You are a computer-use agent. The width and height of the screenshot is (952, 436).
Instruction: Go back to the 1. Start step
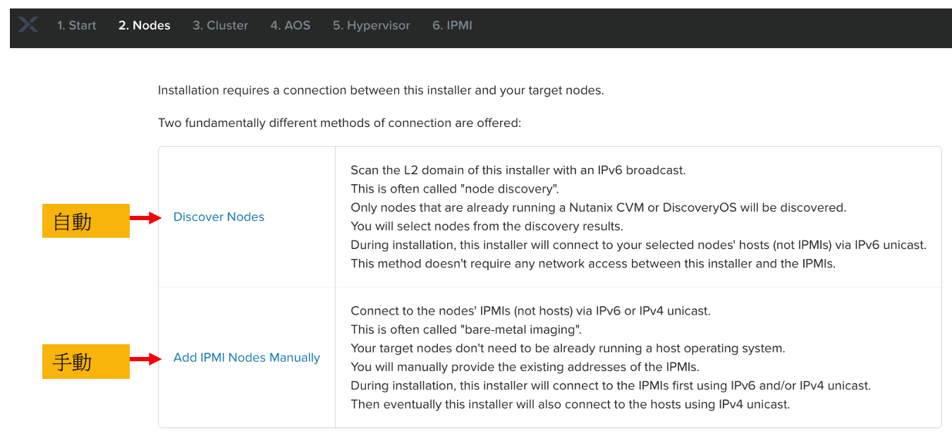click(77, 25)
